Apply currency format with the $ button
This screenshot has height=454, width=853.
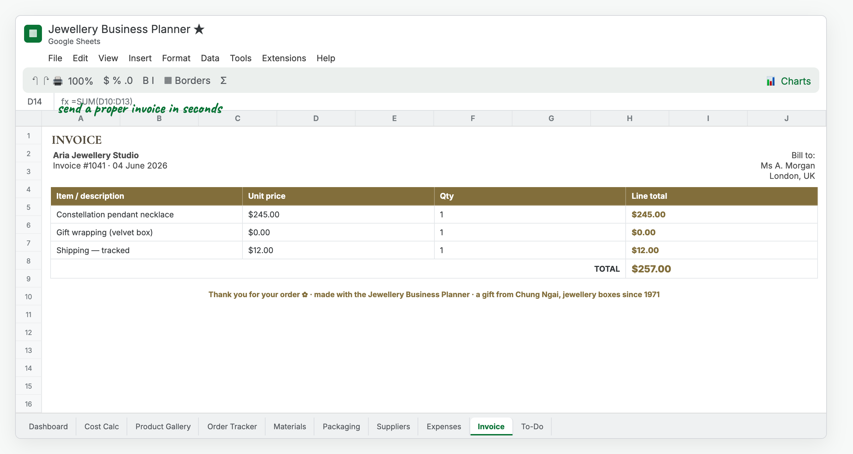106,80
